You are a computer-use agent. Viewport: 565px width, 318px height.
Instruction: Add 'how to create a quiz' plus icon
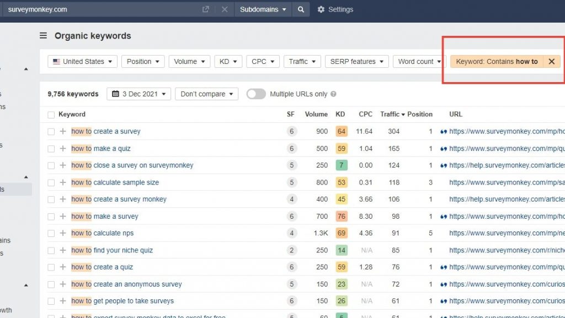point(63,267)
